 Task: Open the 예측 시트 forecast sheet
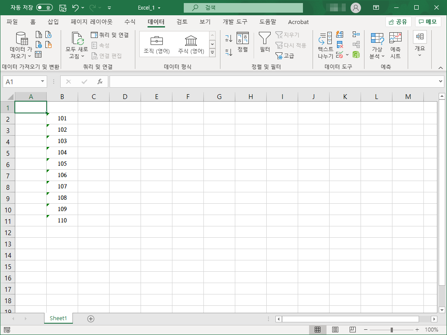(395, 45)
